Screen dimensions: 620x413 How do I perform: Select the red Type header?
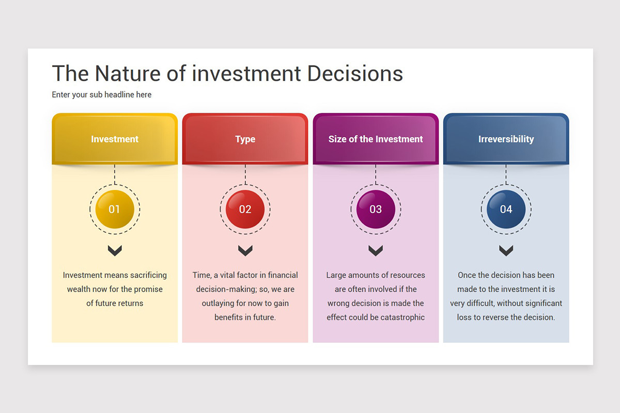245,139
